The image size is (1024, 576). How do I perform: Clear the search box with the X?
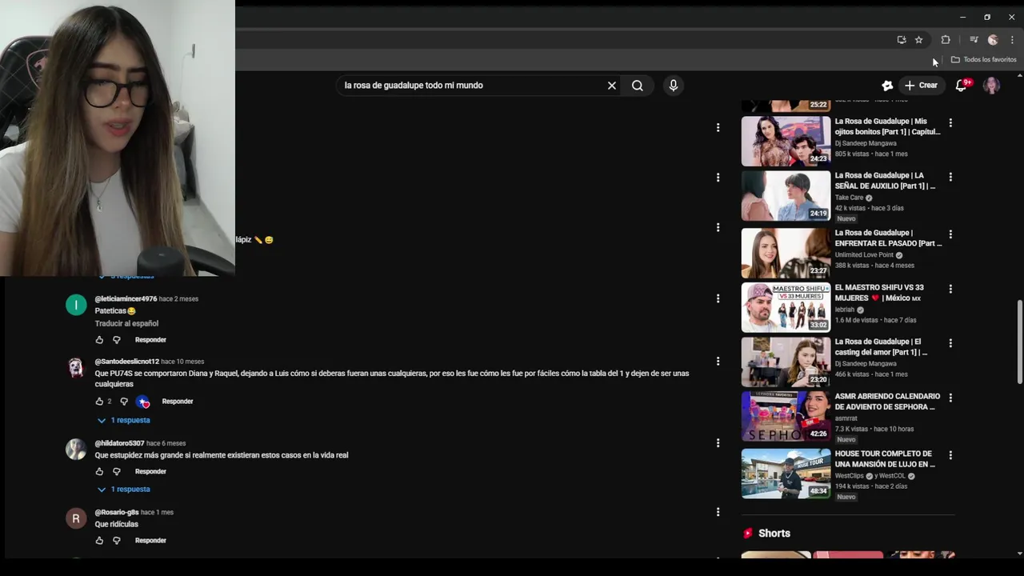tap(612, 86)
